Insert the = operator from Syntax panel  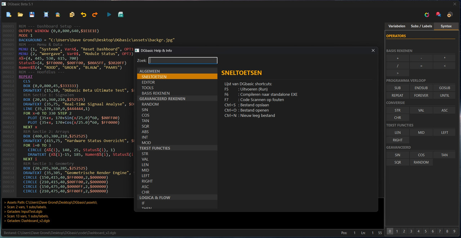tap(421, 66)
